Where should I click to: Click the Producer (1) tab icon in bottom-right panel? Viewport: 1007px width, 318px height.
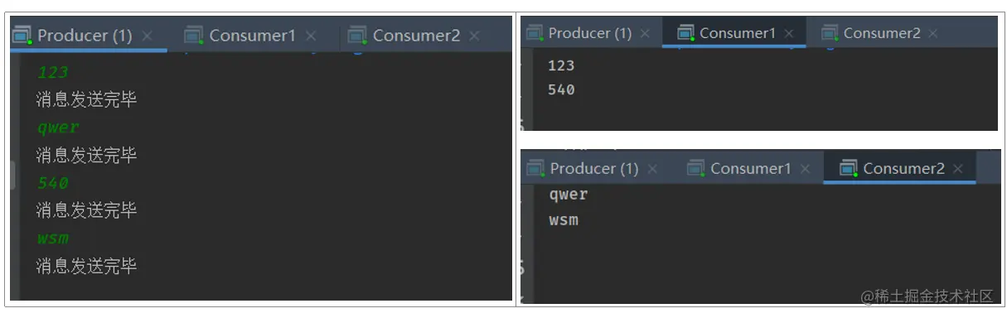coord(536,168)
